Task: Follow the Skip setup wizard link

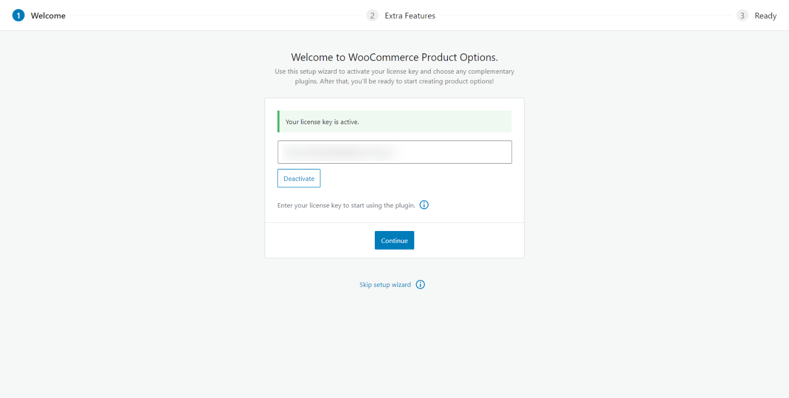Action: (x=385, y=284)
